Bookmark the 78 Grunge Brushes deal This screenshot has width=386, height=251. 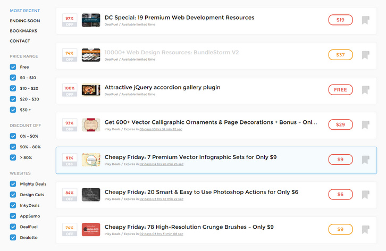(365, 229)
